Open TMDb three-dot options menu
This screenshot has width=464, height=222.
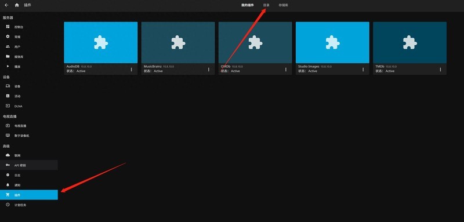click(x=440, y=70)
